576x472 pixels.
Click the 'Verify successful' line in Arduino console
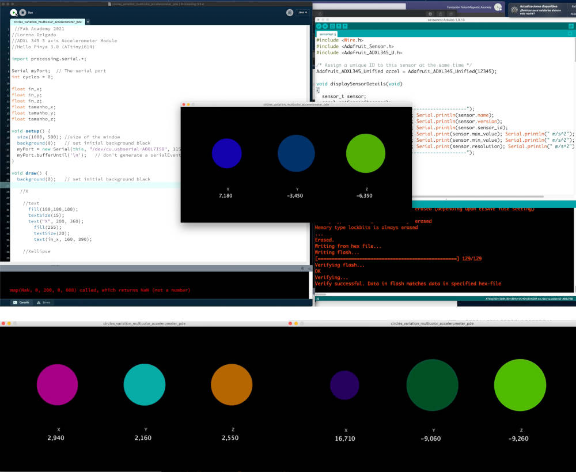[x=408, y=284]
